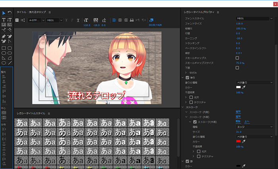Click 追加 link for ストローク (外側)
278x169 pixels.
coord(238,116)
